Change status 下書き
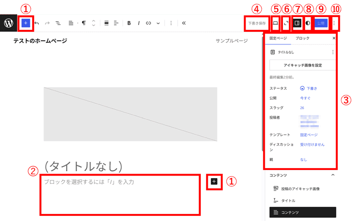The height and width of the screenshot is (221, 358). tap(309, 88)
